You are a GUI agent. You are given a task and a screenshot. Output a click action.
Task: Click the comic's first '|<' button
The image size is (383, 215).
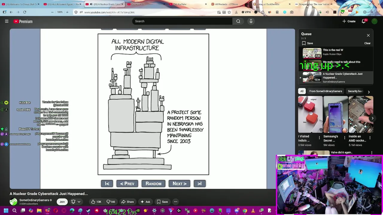(x=107, y=184)
